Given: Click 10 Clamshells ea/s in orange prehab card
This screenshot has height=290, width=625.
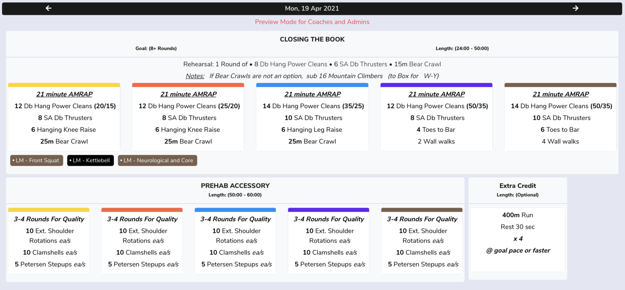Looking at the screenshot, I should pos(143,253).
